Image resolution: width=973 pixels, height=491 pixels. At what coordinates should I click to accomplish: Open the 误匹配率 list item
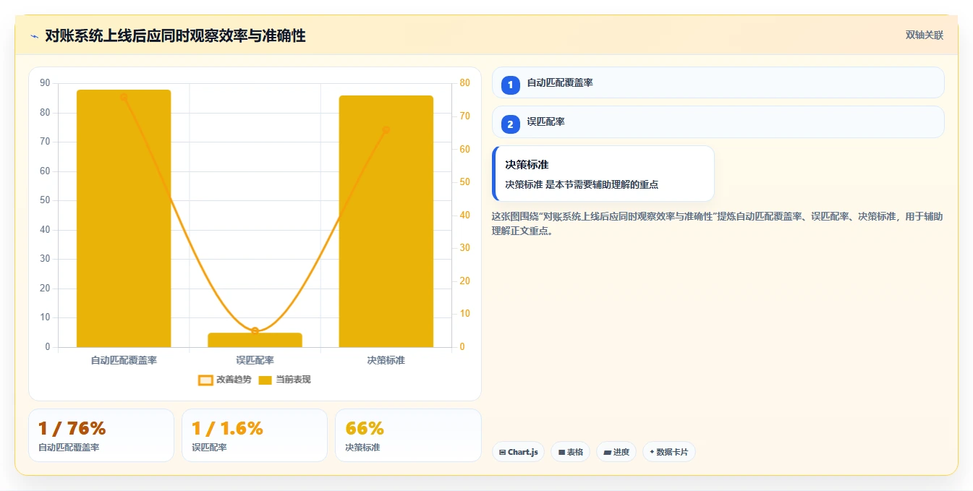(718, 121)
